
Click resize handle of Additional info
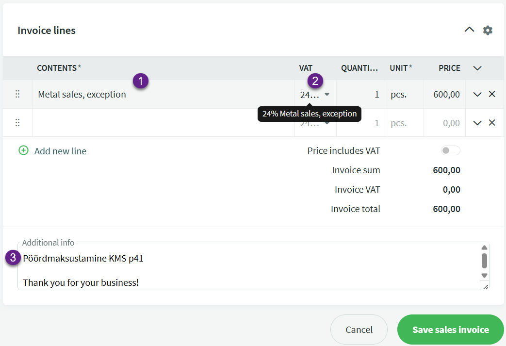[x=486, y=287]
